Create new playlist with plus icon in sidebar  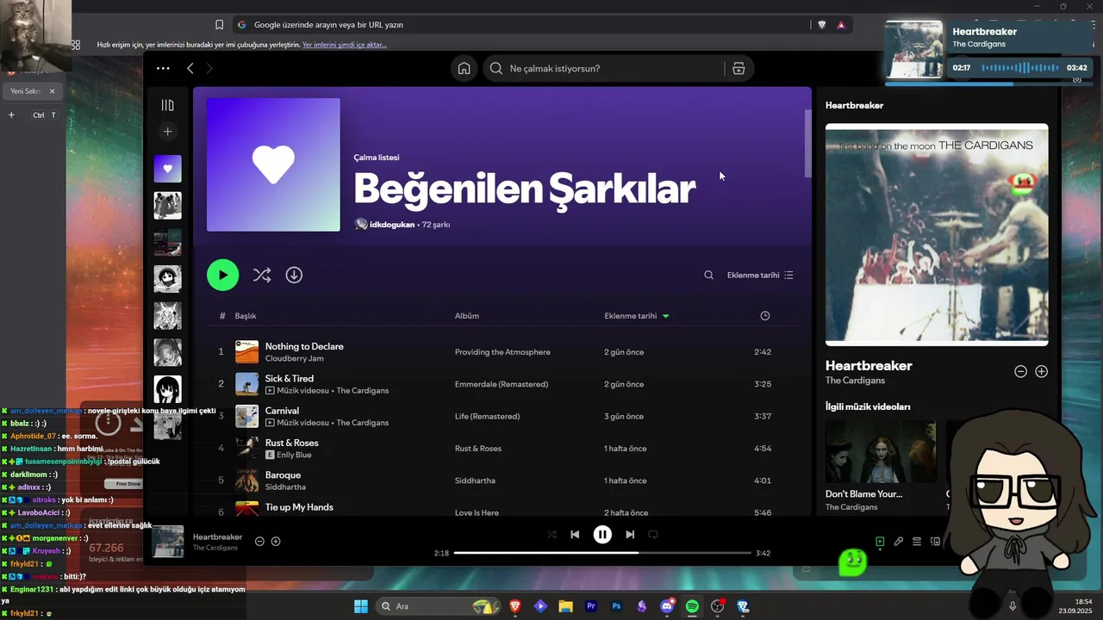pyautogui.click(x=167, y=131)
